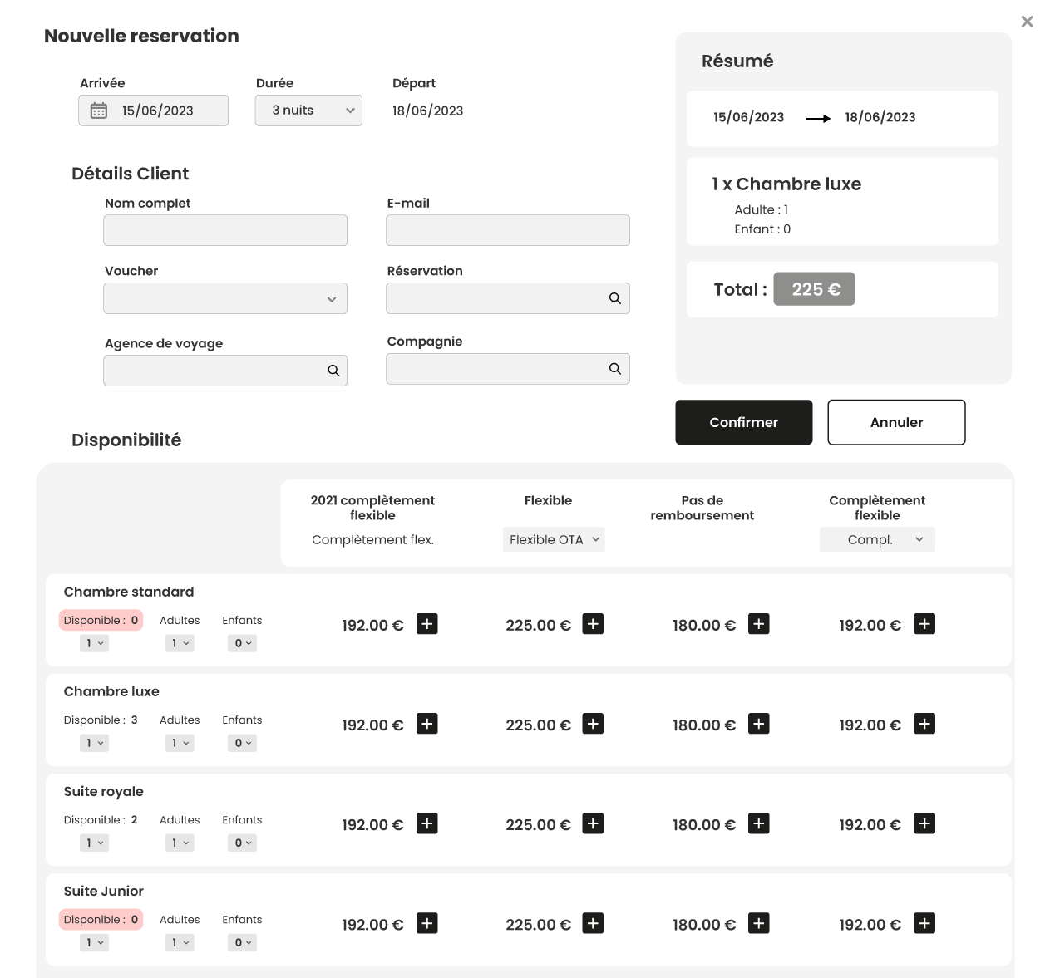The width and height of the screenshot is (1050, 978).
Task: Close the Nouvelle reservation dialog
Action: click(x=1028, y=22)
